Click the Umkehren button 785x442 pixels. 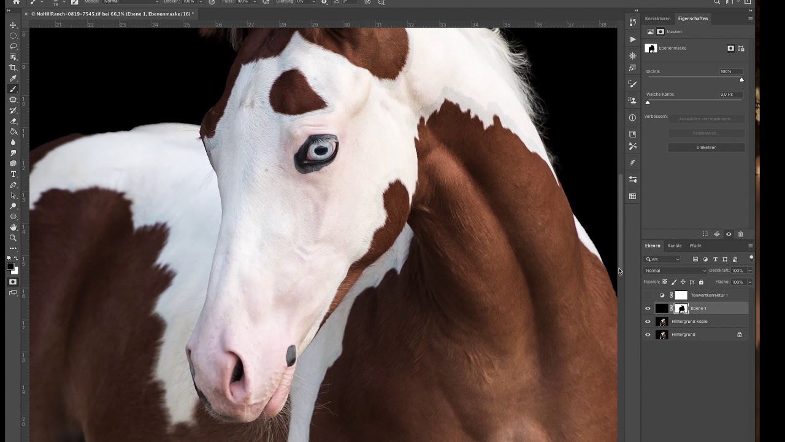(706, 147)
